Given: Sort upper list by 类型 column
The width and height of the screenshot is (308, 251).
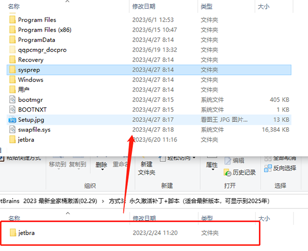Looking at the screenshot, I should 206,7.
